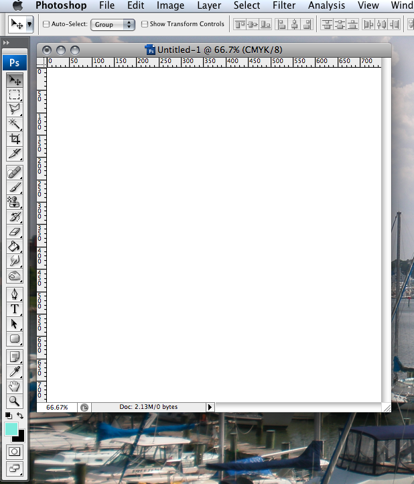Open the View menu
Image resolution: width=414 pixels, height=484 pixels.
368,5
